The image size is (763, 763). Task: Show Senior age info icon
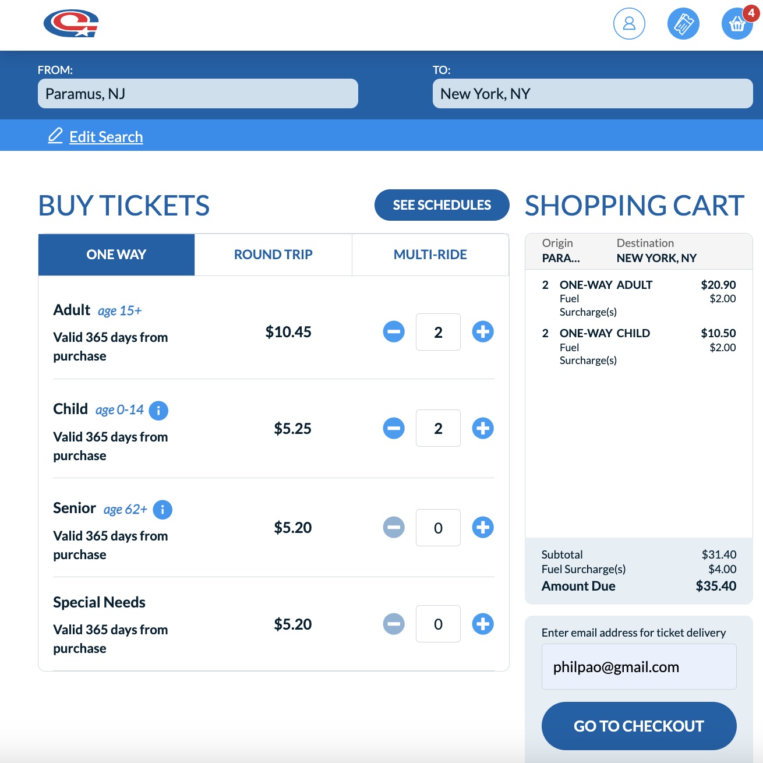(x=163, y=510)
